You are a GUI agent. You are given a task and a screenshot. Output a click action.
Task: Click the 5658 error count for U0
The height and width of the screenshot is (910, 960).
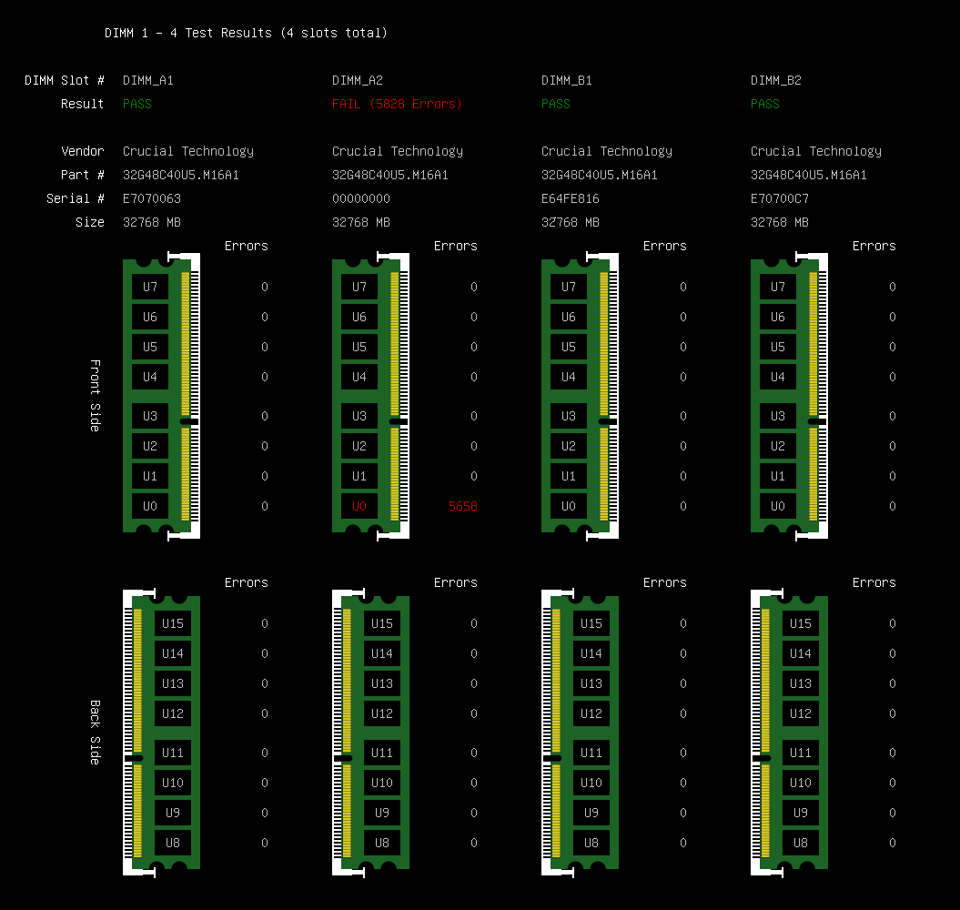(462, 506)
